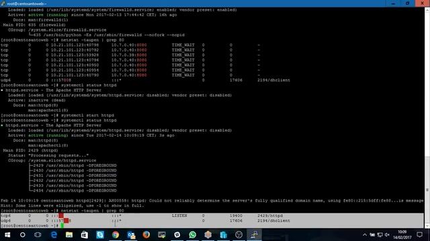Click 'Main PID: 635 (firewalld)' text

[34, 25]
